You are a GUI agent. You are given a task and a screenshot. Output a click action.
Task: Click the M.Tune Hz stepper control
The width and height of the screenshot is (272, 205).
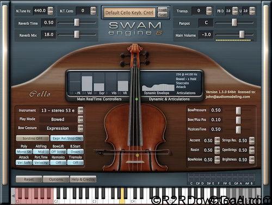pyautogui.click(x=51, y=11)
